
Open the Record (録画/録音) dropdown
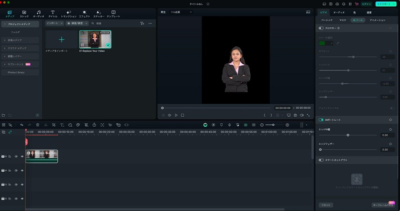click(77, 23)
